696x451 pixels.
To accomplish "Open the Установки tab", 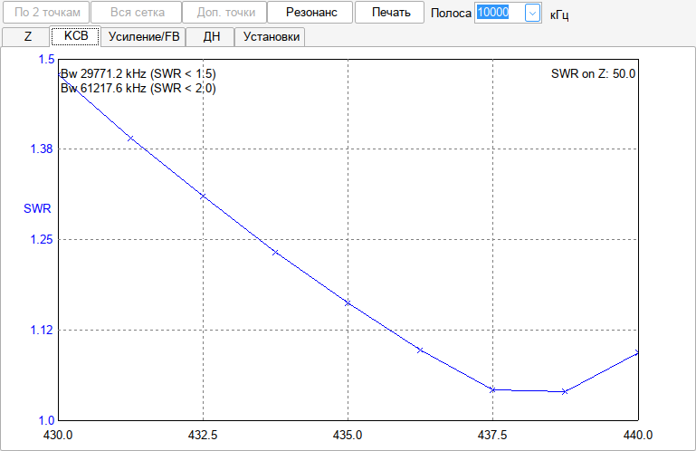I will click(271, 36).
